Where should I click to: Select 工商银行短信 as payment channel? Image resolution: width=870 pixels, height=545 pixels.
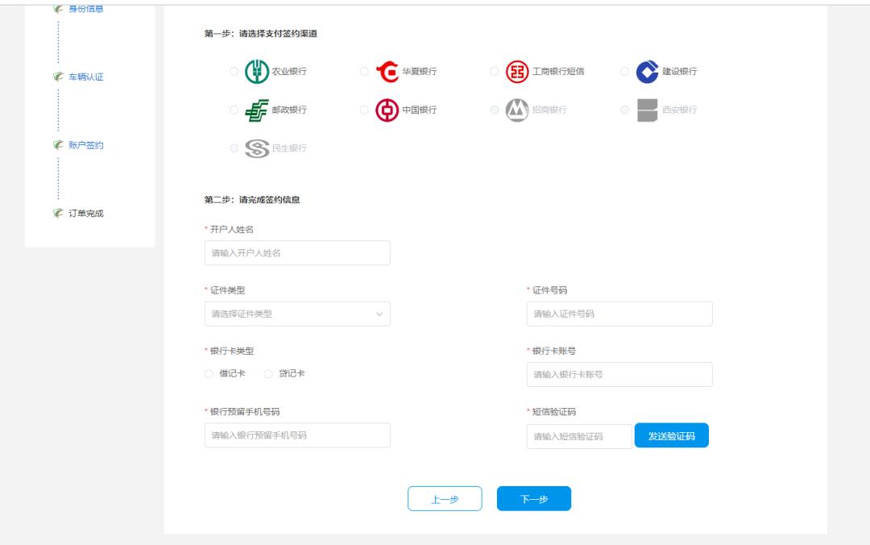pos(516,69)
